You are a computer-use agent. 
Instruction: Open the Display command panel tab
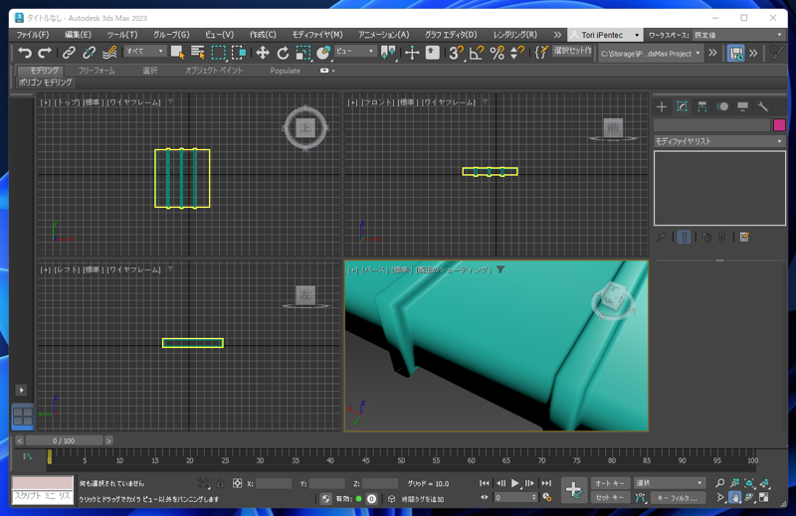[742, 106]
